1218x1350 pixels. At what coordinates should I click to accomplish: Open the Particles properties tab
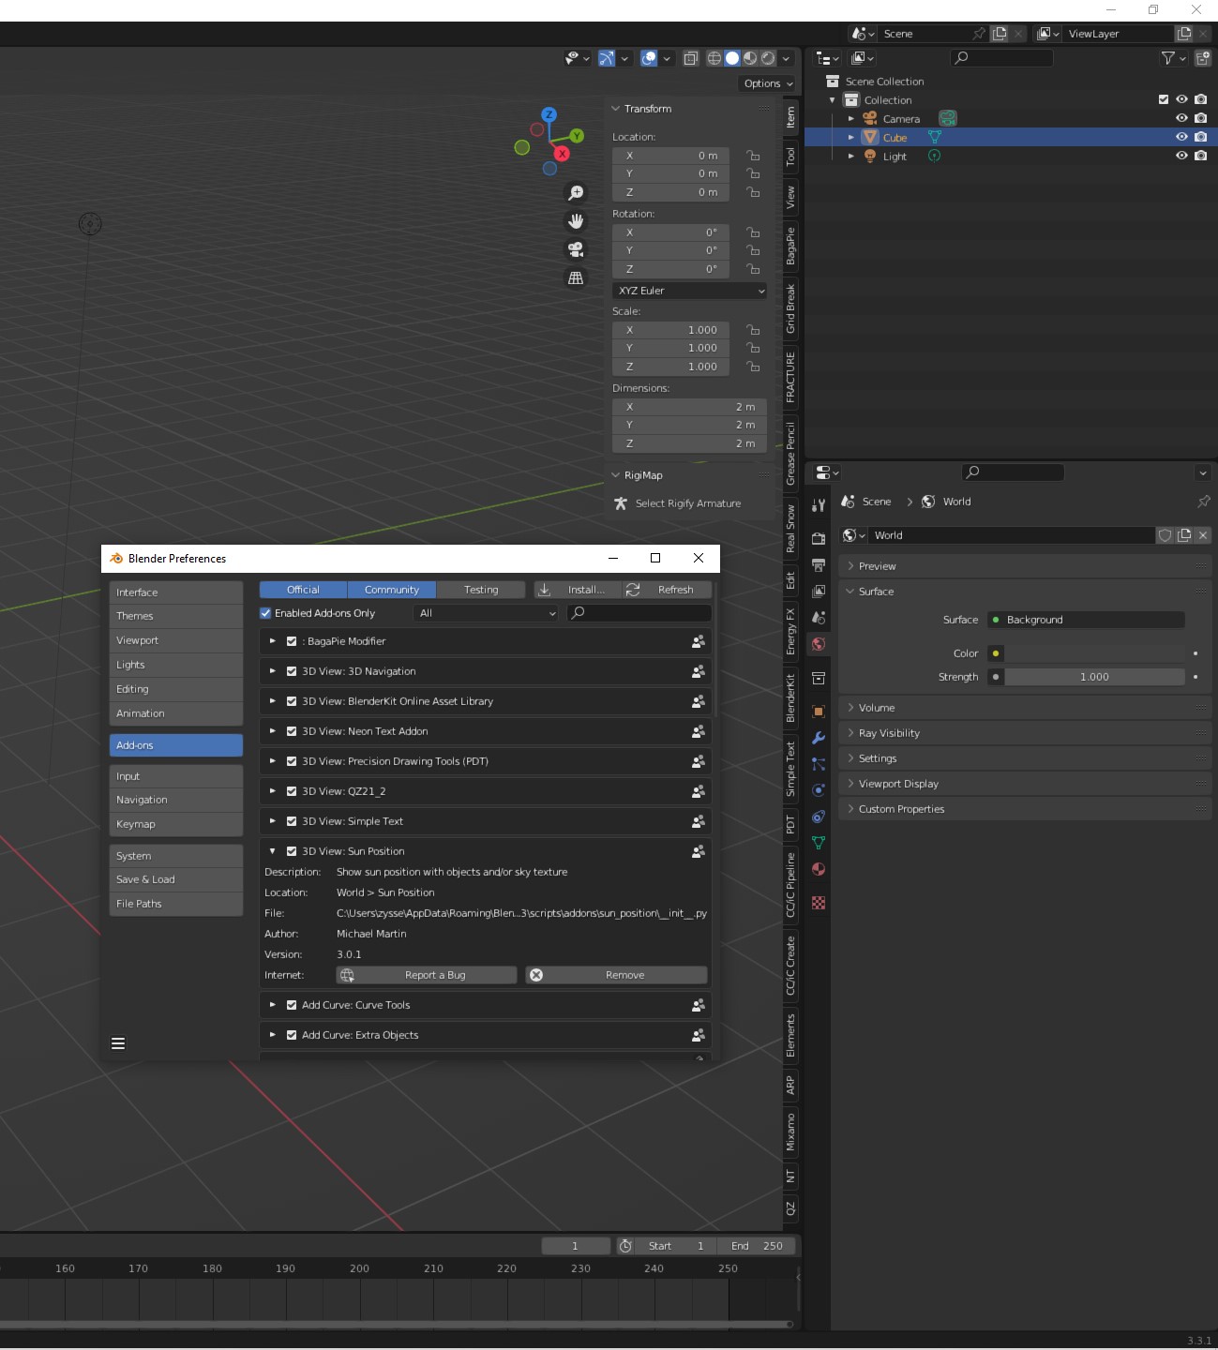[x=819, y=764]
